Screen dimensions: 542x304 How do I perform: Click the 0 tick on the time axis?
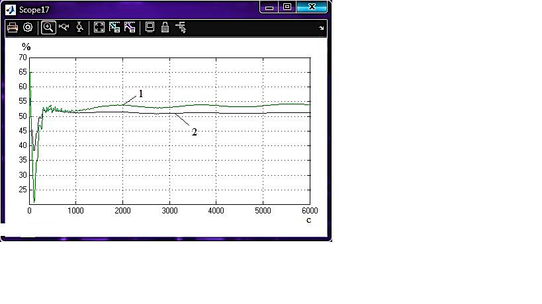click(x=29, y=211)
